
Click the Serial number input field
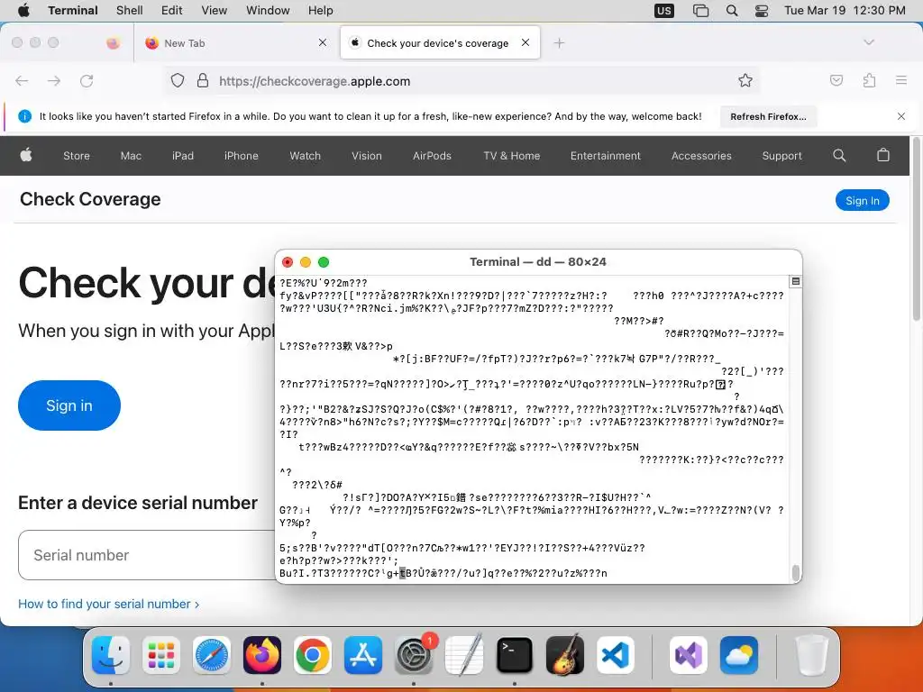tap(147, 555)
